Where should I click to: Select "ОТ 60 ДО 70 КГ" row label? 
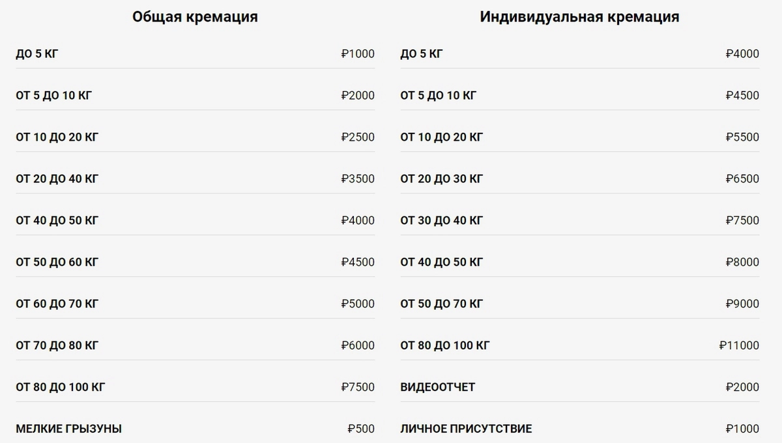57,304
